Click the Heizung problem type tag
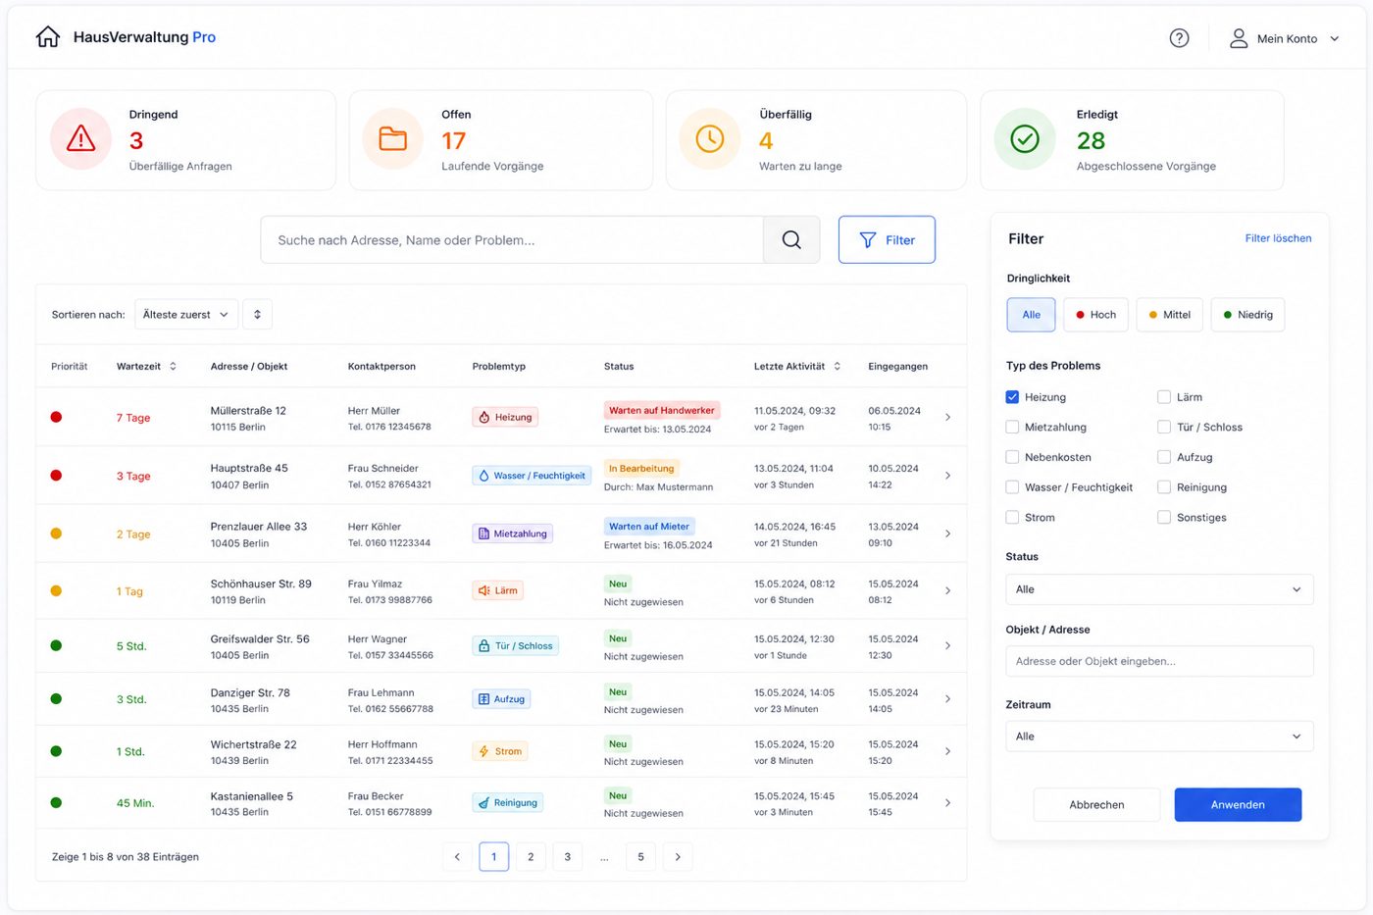This screenshot has height=915, width=1373. 505,417
